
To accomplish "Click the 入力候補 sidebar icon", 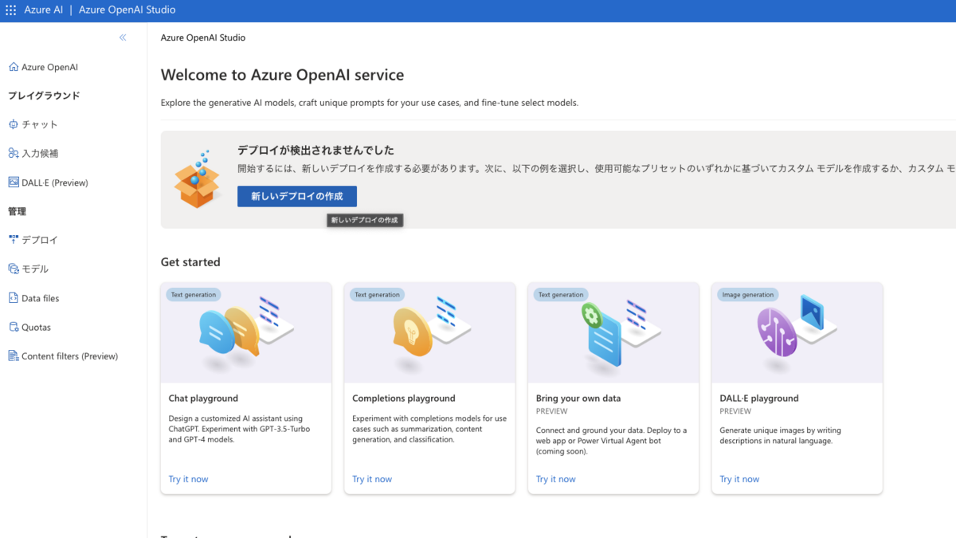I will (x=13, y=153).
